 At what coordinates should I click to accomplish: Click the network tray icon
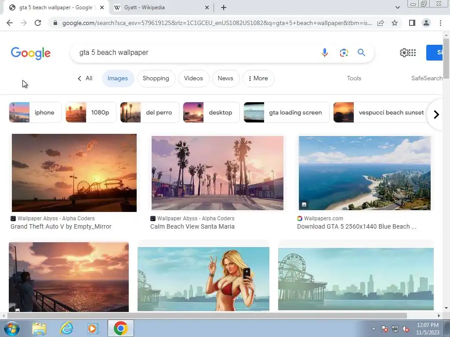[395, 329]
